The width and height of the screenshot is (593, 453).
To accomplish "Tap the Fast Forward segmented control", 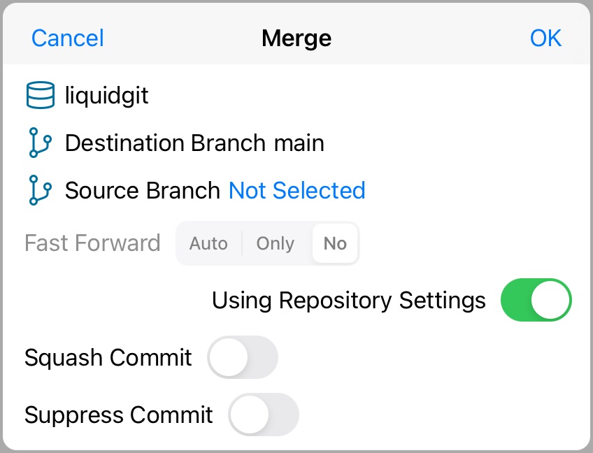I will [267, 243].
